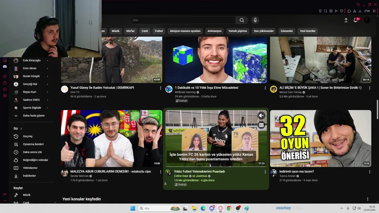Click the tab search magnifier in title bar
The image size is (379, 213).
[358, 4]
